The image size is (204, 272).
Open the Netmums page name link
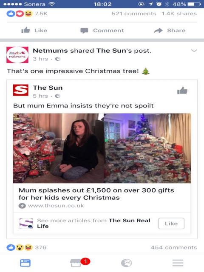(50, 51)
